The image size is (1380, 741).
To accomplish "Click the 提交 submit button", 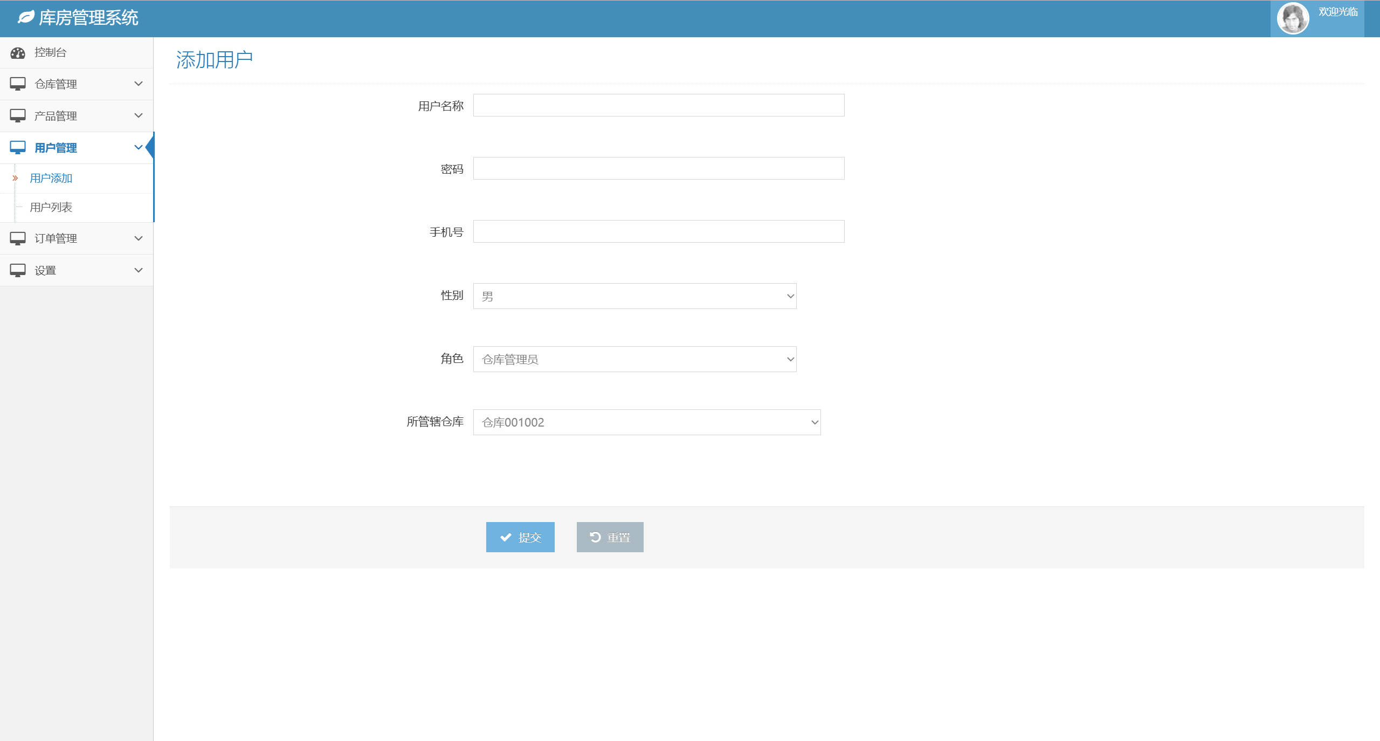I will point(520,537).
